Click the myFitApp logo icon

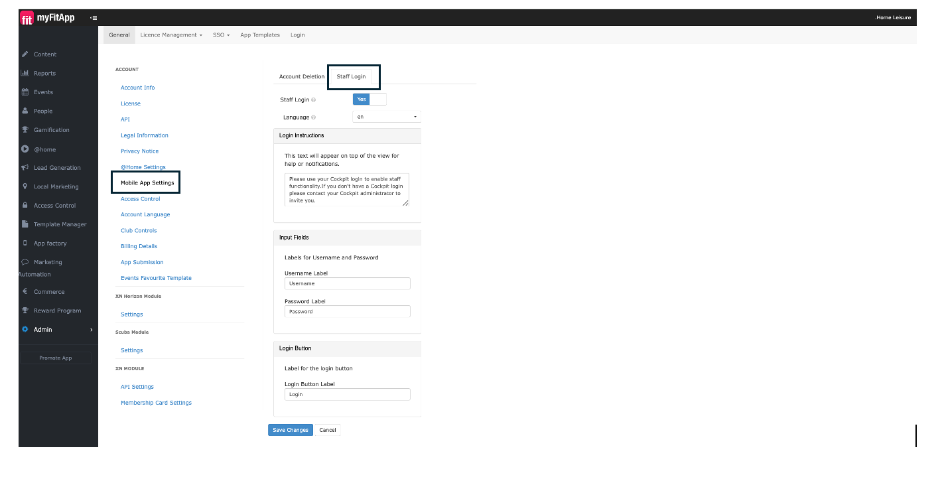tap(27, 18)
